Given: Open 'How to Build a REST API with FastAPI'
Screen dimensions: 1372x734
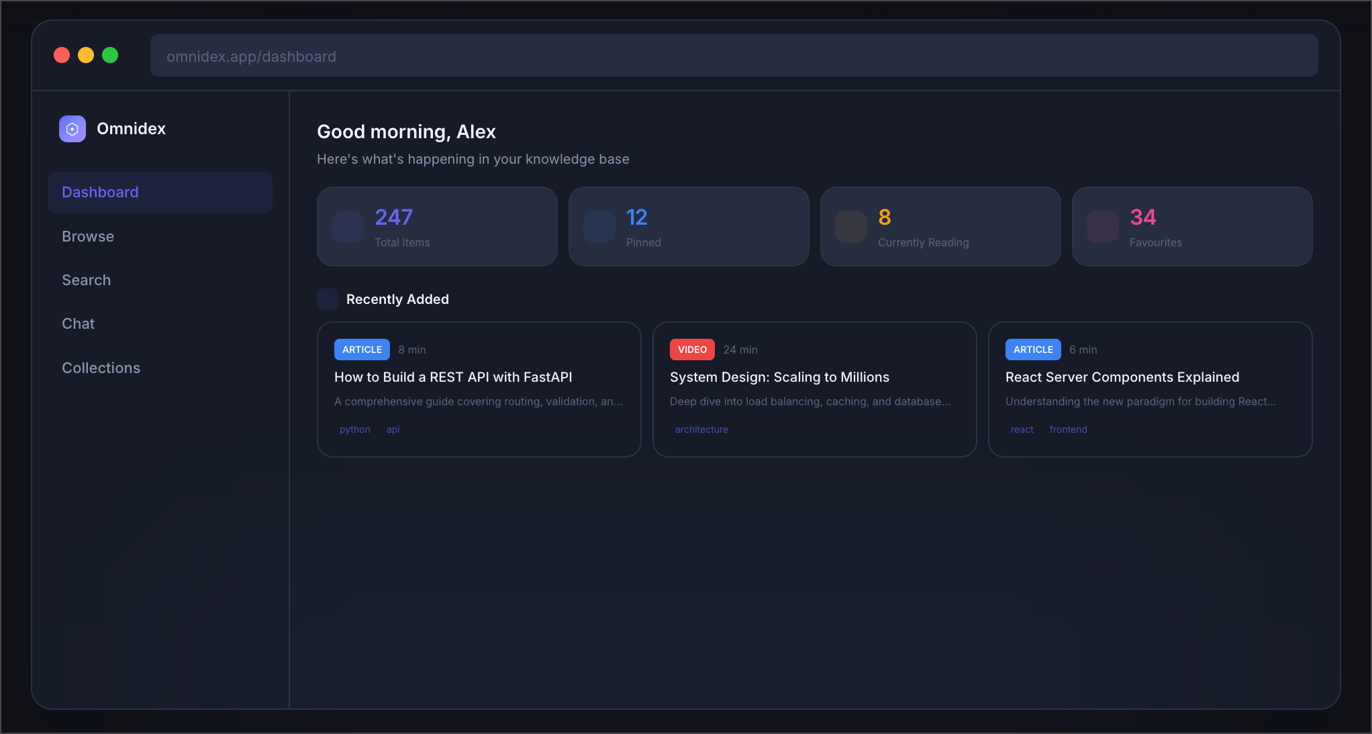Looking at the screenshot, I should point(453,377).
